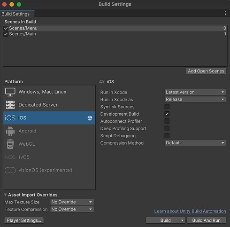Click the Android robot icon
This screenshot has height=227, width=230.
10,131
